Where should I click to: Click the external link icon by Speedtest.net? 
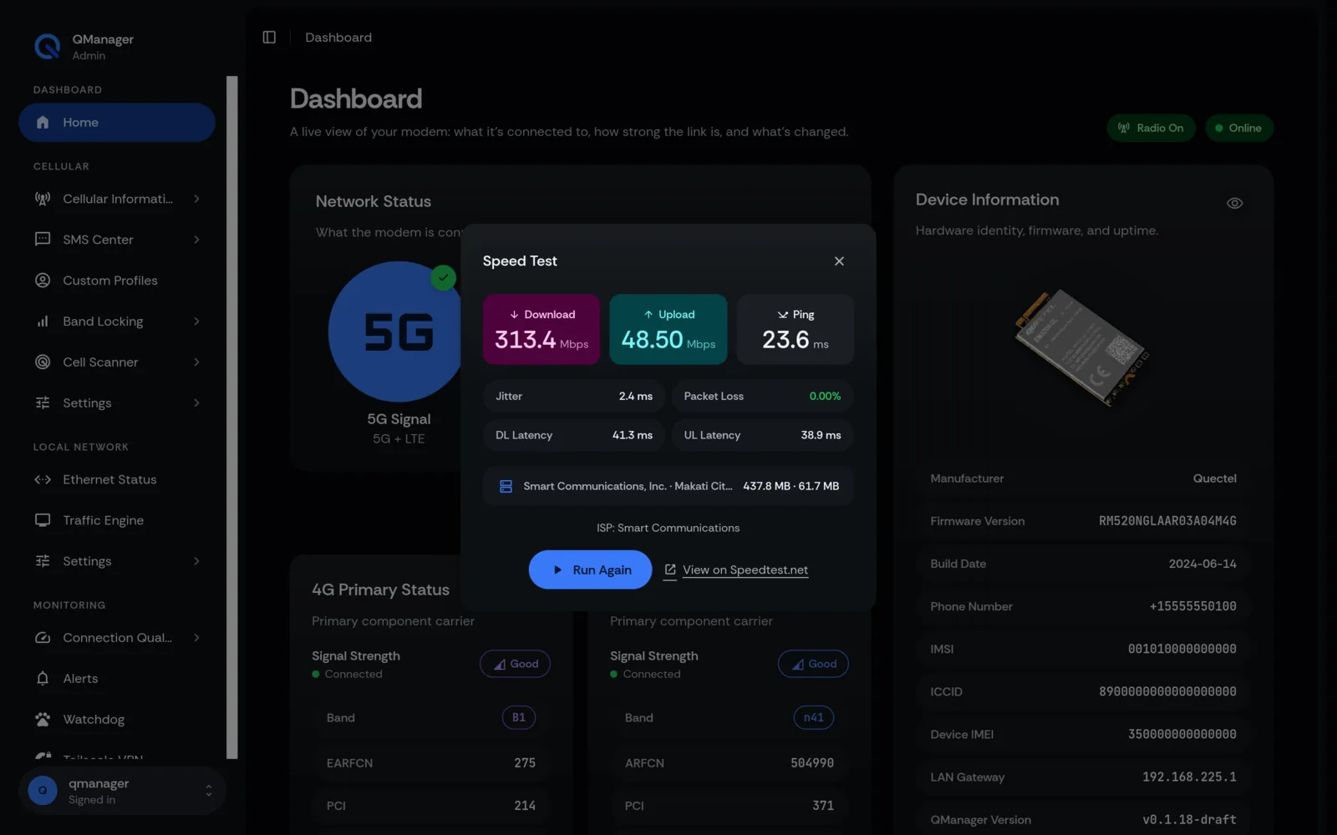670,569
